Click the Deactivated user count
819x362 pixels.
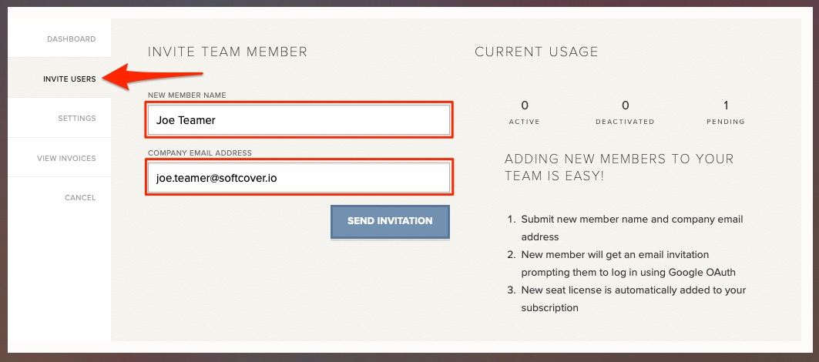coord(625,106)
